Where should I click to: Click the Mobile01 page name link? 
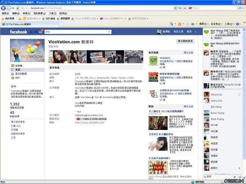click(165, 58)
